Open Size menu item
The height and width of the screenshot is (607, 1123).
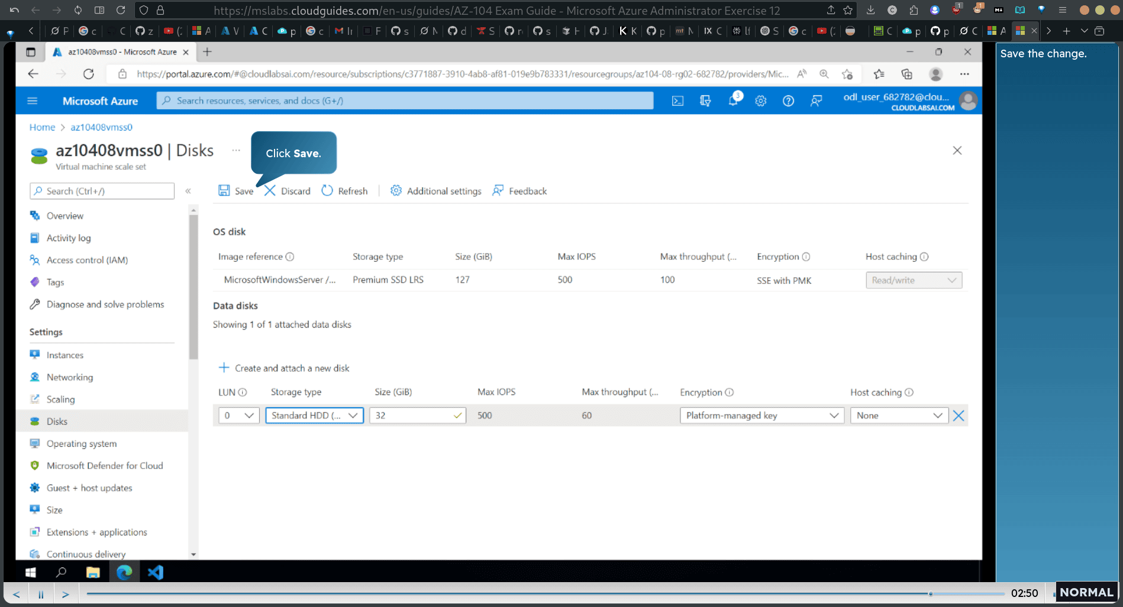[54, 510]
